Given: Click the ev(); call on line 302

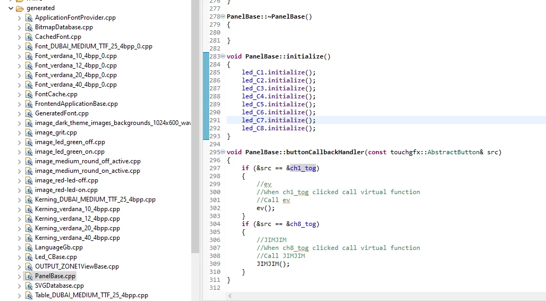Looking at the screenshot, I should (266, 208).
